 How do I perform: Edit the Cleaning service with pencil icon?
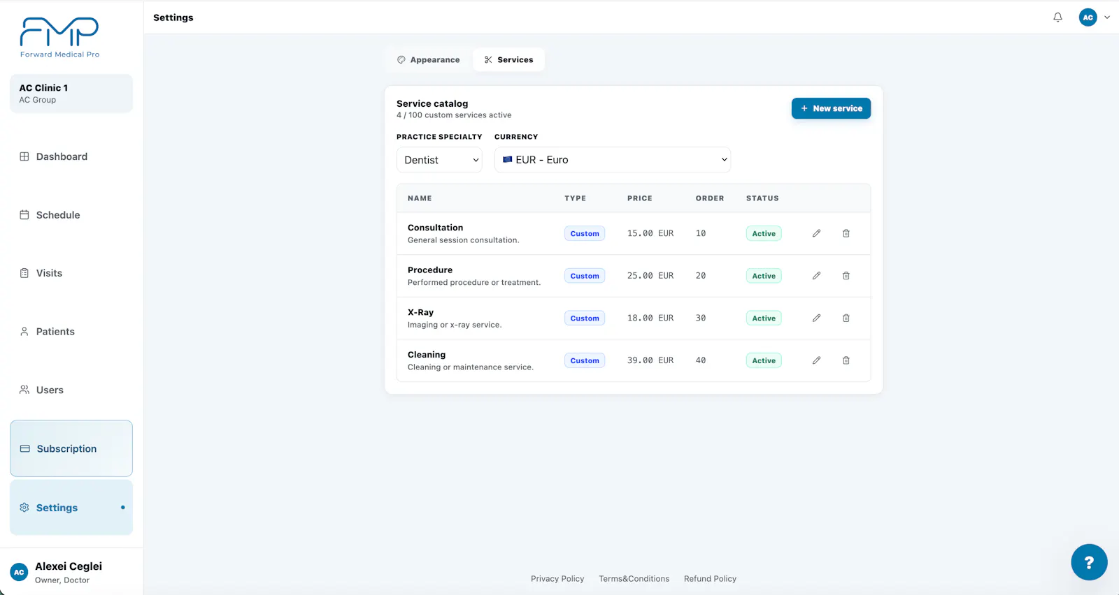(x=816, y=360)
